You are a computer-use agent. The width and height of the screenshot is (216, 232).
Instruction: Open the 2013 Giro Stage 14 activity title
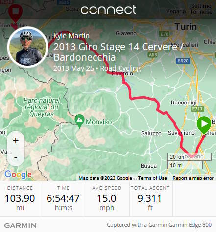pyautogui.click(x=118, y=52)
